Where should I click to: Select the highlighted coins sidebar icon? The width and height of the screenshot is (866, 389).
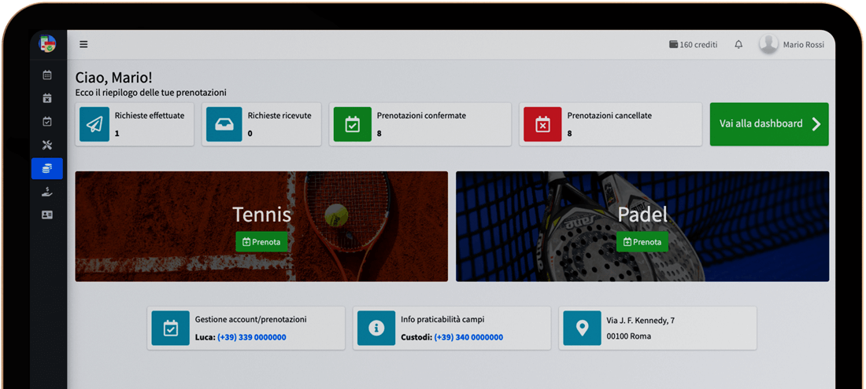[x=47, y=169]
